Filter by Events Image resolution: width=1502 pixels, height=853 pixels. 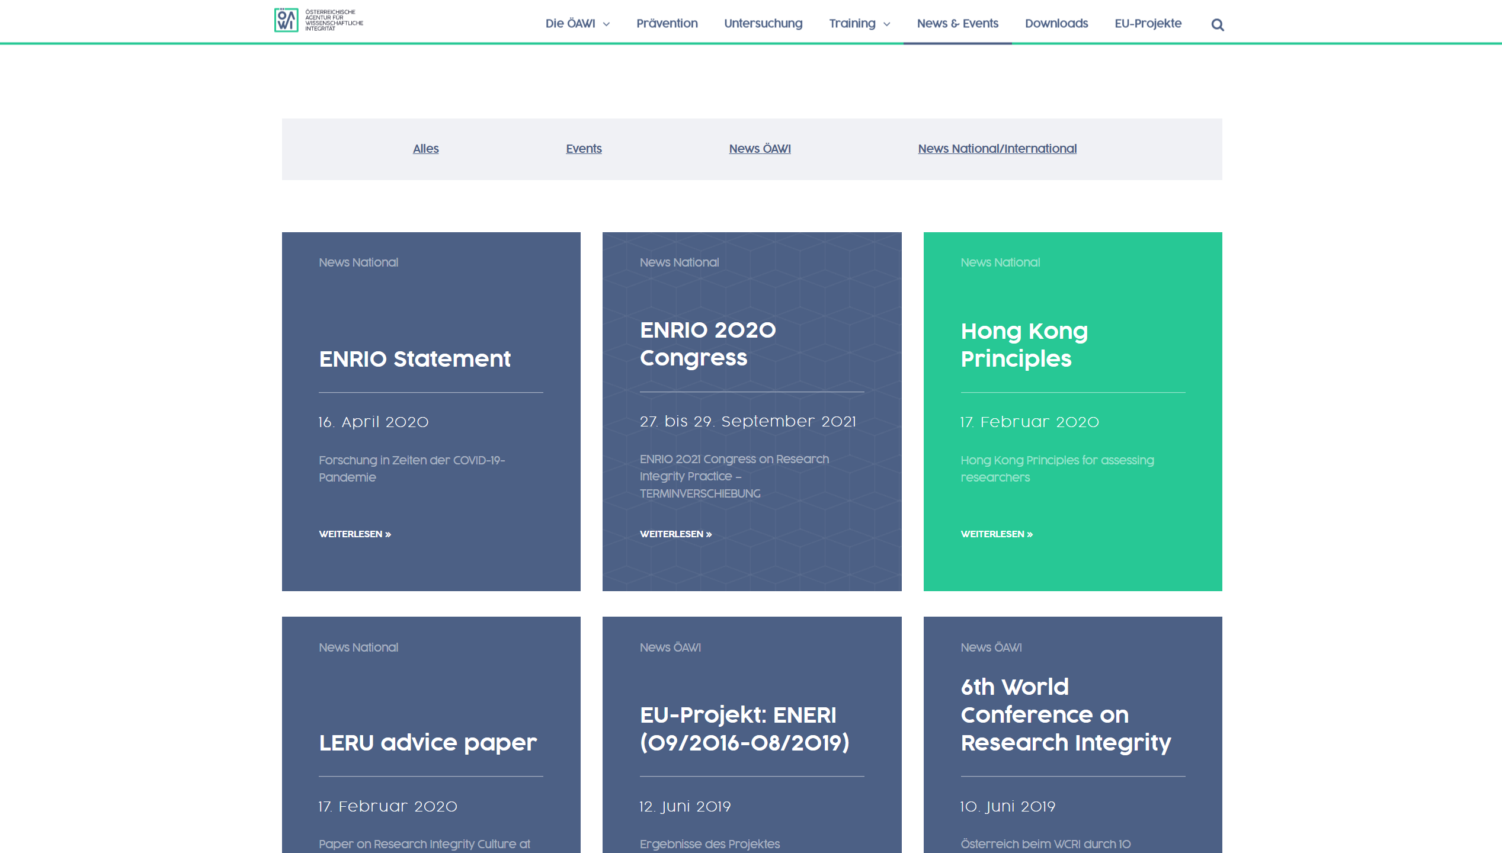click(584, 149)
